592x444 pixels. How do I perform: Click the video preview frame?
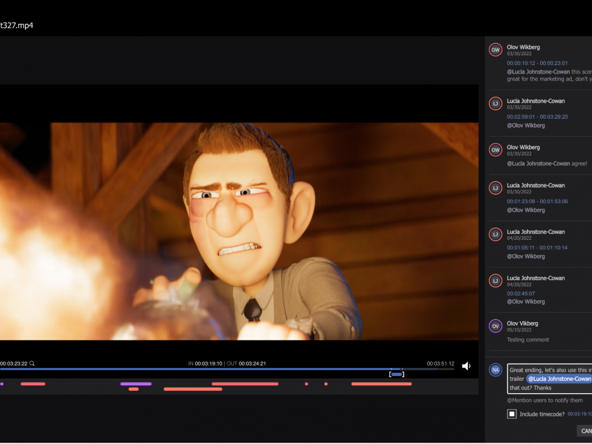[239, 231]
